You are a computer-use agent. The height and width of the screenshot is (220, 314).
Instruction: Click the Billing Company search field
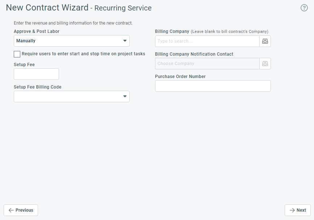(207, 41)
